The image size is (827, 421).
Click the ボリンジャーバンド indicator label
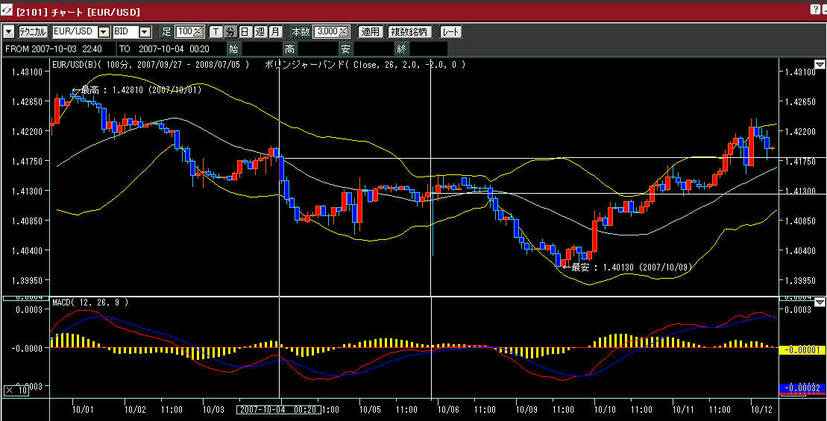366,65
